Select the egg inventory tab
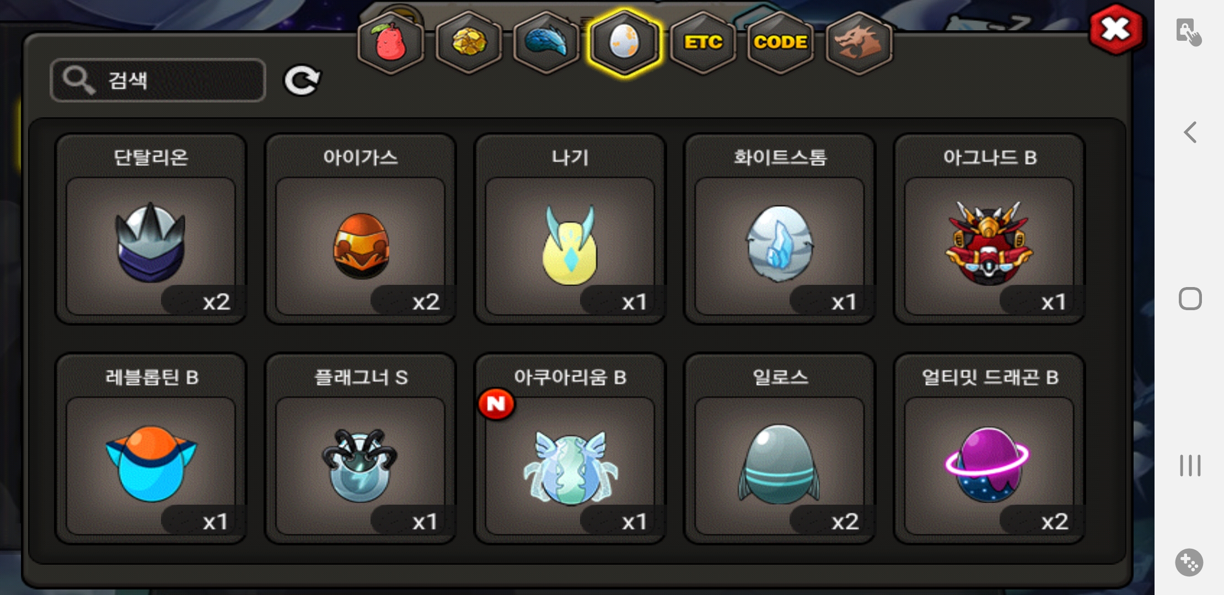Viewport: 1224px width, 595px height. point(624,43)
